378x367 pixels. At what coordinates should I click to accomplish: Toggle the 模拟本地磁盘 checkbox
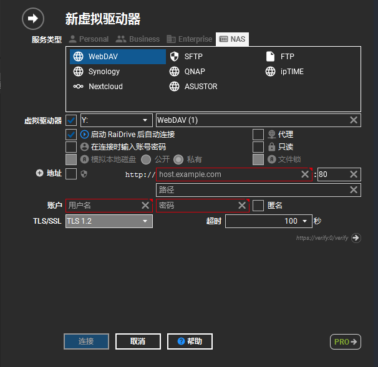point(71,160)
